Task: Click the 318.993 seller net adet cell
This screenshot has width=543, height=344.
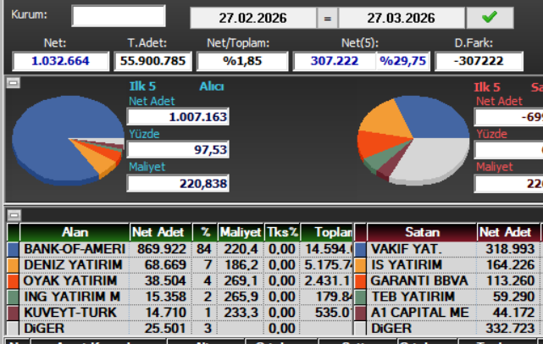Action: tap(507, 249)
